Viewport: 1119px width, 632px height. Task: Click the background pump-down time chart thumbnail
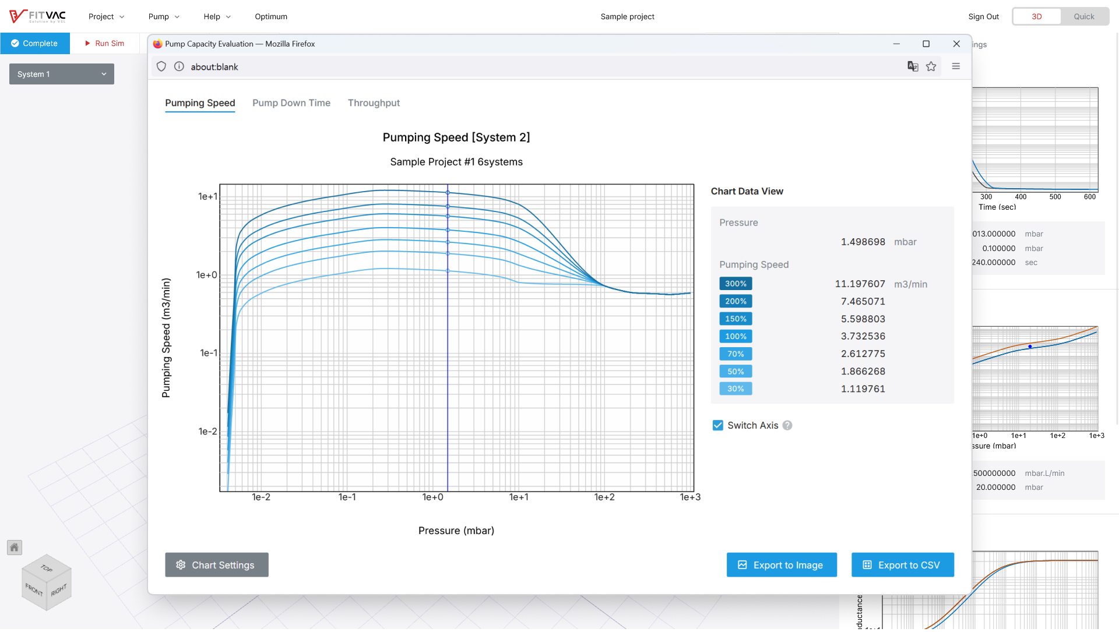coord(1035,140)
